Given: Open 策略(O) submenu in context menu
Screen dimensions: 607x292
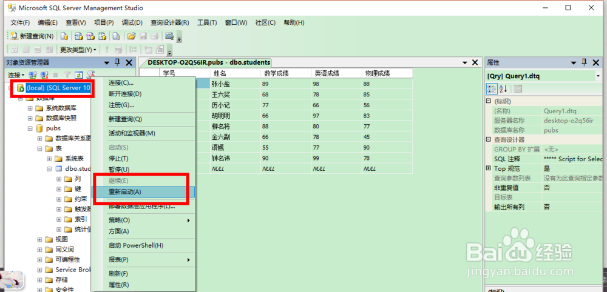Looking at the screenshot, I should (x=143, y=220).
